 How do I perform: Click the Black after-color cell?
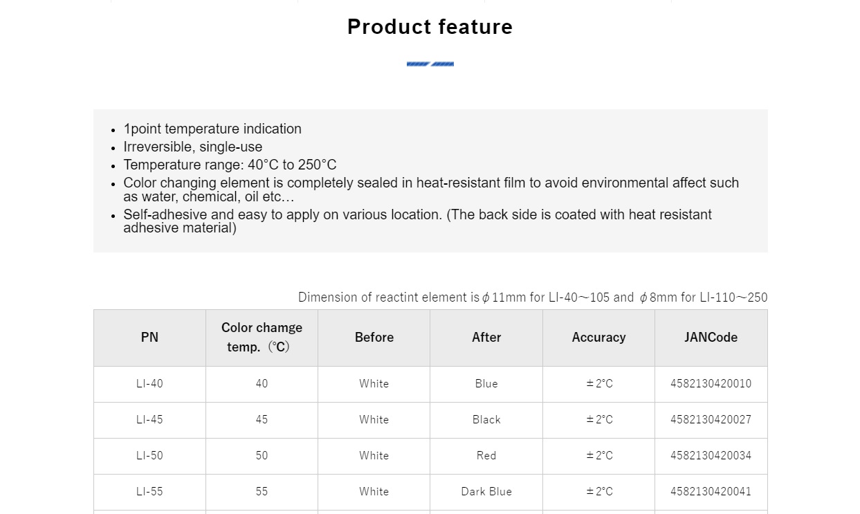(x=486, y=420)
